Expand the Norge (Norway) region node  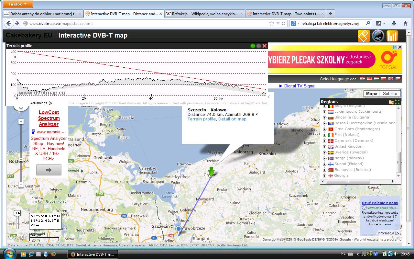(324, 158)
